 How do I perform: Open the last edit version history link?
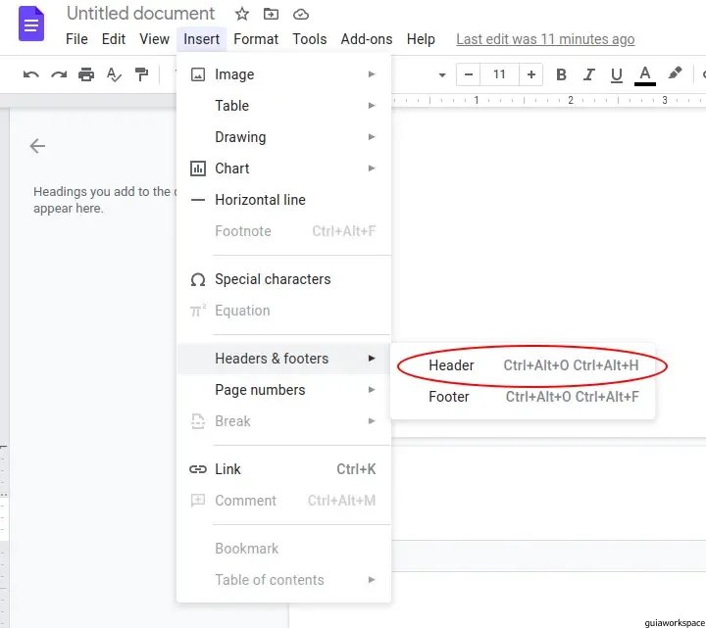(x=545, y=39)
